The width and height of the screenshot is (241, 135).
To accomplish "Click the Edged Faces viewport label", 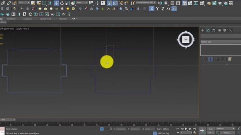I will point(22,28).
